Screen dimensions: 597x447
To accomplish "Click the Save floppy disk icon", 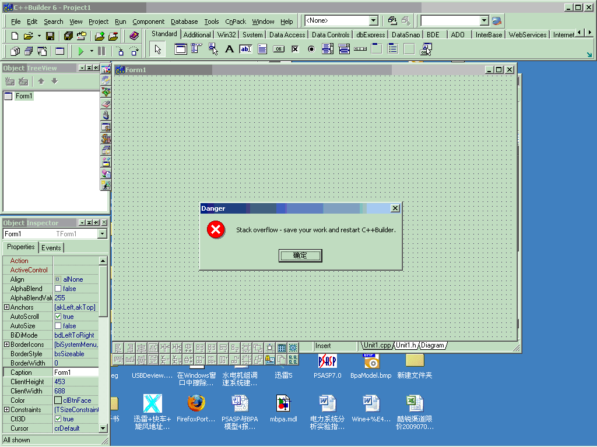I will pyautogui.click(x=50, y=36).
